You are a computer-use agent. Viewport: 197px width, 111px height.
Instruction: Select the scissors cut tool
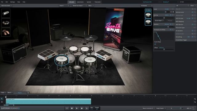click(2, 102)
